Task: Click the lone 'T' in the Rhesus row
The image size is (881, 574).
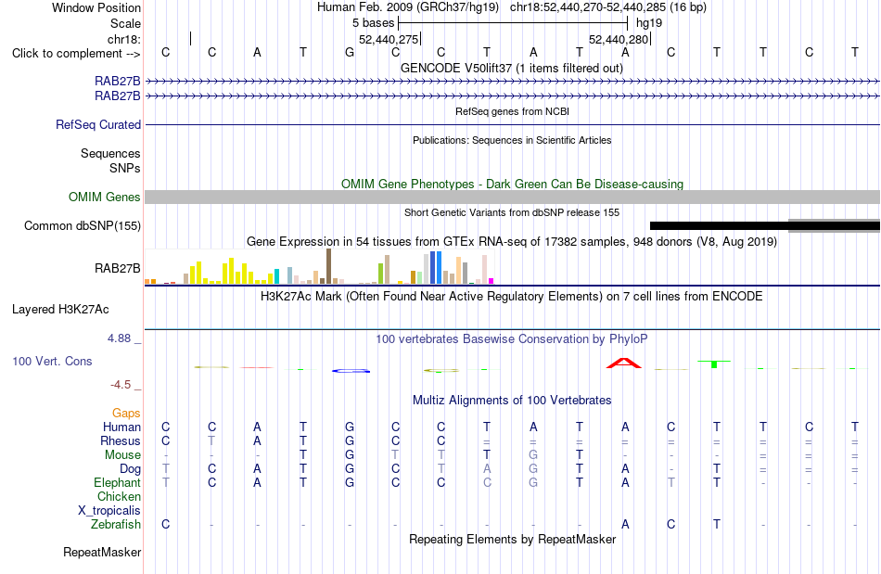Action: click(x=211, y=440)
